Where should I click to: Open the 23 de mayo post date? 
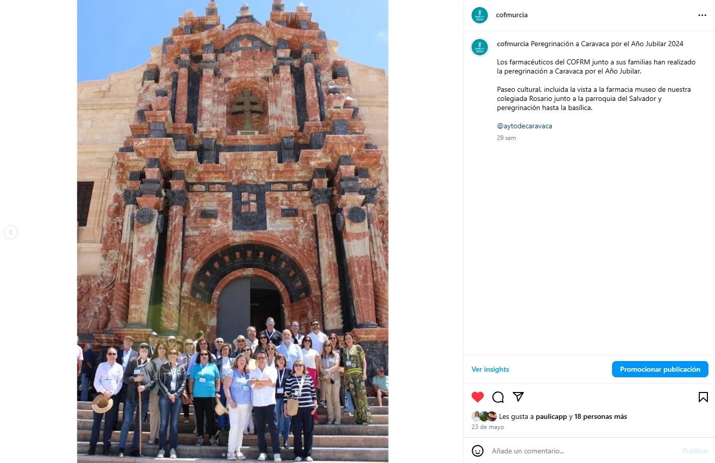[488, 427]
